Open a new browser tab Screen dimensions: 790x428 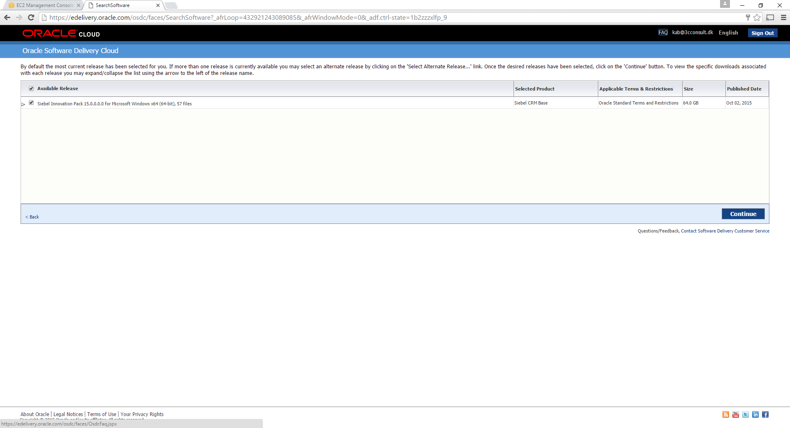pyautogui.click(x=171, y=5)
